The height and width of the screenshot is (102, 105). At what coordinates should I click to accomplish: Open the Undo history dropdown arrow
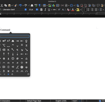23,6
